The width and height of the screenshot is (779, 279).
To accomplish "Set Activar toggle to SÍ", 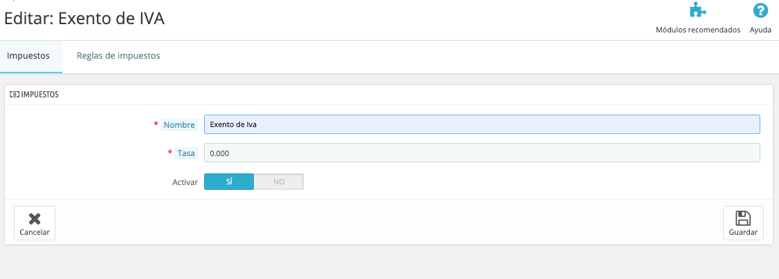I will (x=229, y=182).
